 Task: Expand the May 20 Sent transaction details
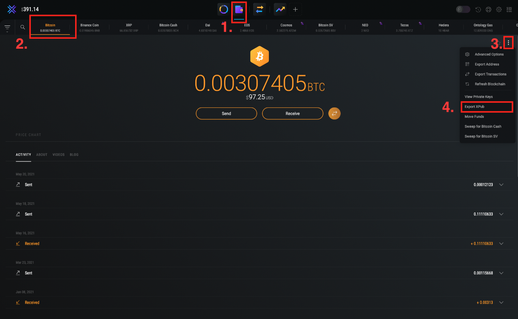[x=501, y=184]
